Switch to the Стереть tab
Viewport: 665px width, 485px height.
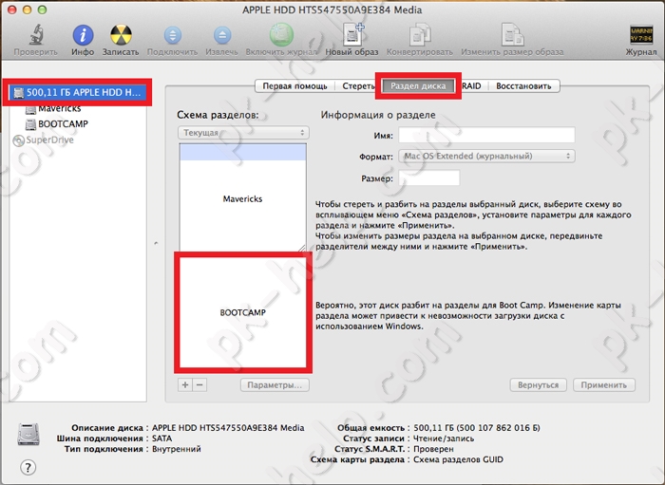click(357, 86)
